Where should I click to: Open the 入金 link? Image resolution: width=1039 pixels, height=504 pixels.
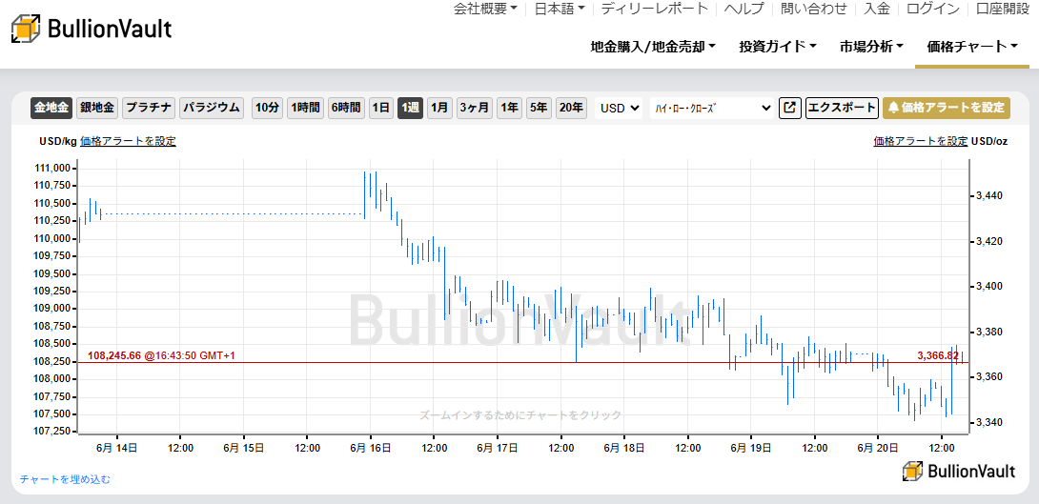tap(877, 9)
